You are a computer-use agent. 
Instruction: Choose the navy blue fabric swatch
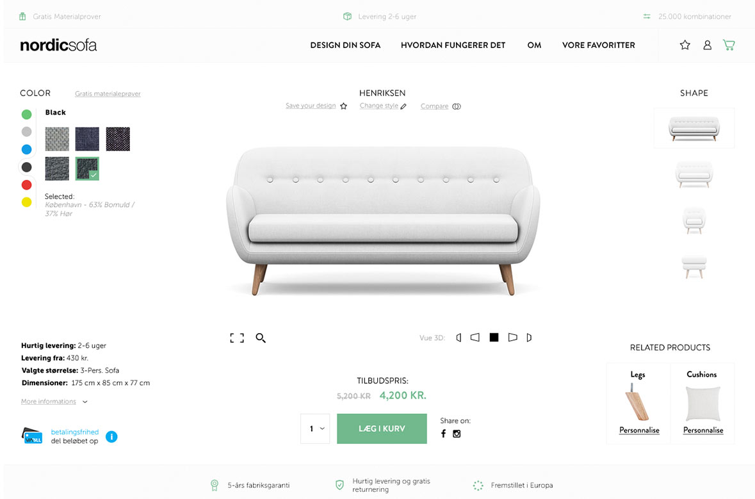(x=87, y=139)
